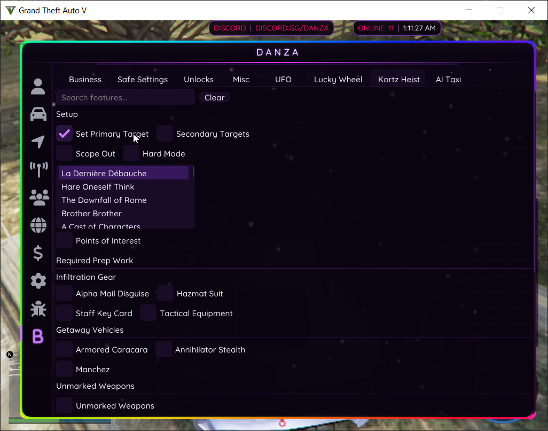This screenshot has width=548, height=431.
Task: Open the Misc tab
Action: coord(241,80)
